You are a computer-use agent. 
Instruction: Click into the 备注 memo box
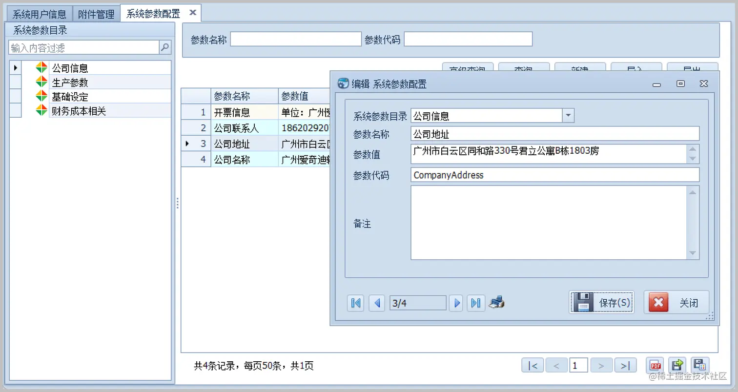pos(549,223)
